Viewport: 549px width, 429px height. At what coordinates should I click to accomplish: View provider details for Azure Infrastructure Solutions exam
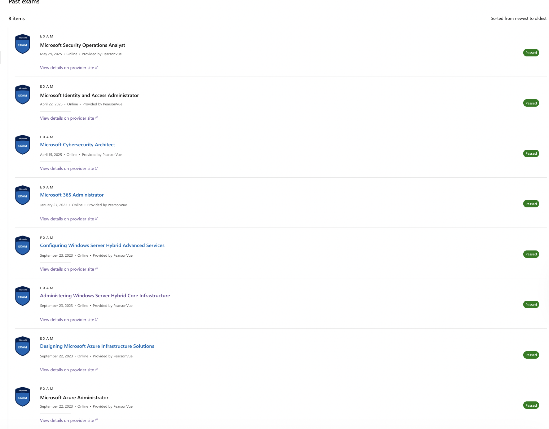69,370
